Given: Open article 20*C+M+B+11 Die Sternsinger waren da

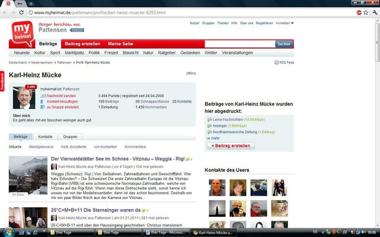Looking at the screenshot, I should point(96,210).
